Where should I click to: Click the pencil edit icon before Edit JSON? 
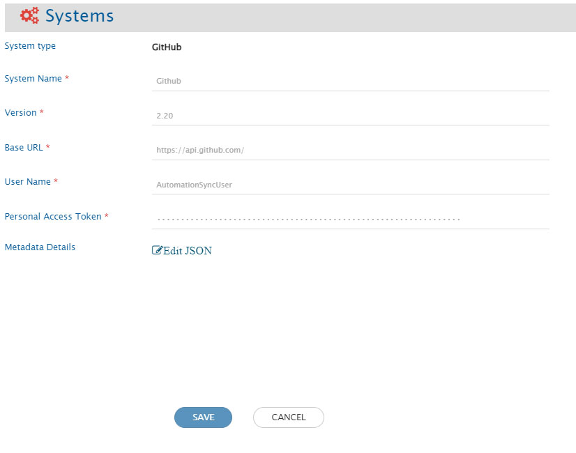[x=157, y=251]
